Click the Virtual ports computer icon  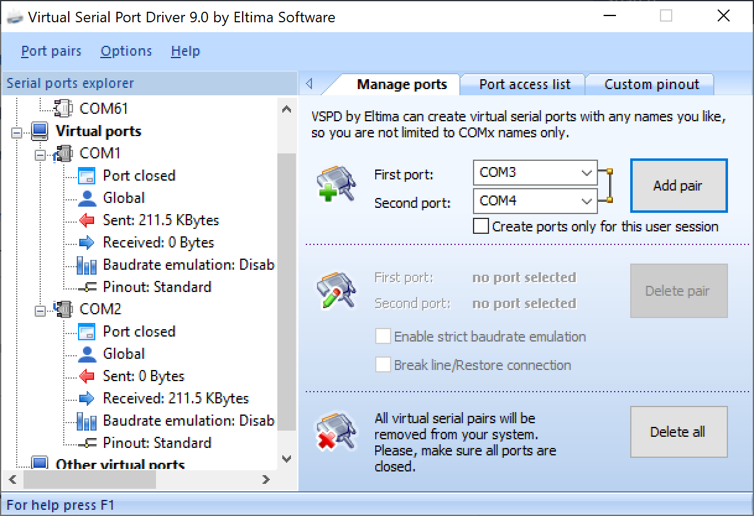(x=40, y=131)
